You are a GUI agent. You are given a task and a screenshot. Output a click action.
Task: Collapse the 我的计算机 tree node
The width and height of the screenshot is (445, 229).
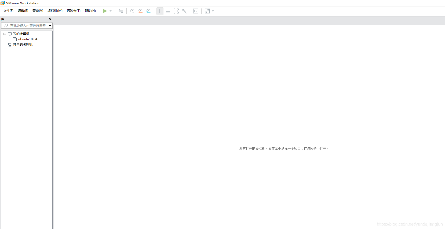(x=5, y=34)
